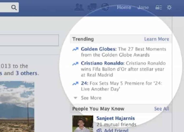Click the status update input box
184x132 pixels.
(x=29, y=40)
